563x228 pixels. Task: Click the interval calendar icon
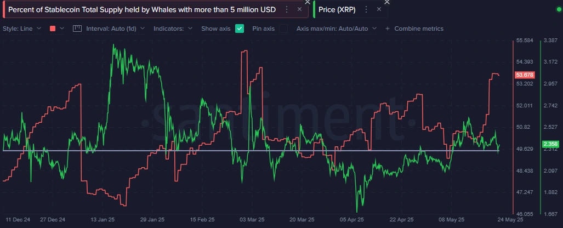point(77,28)
